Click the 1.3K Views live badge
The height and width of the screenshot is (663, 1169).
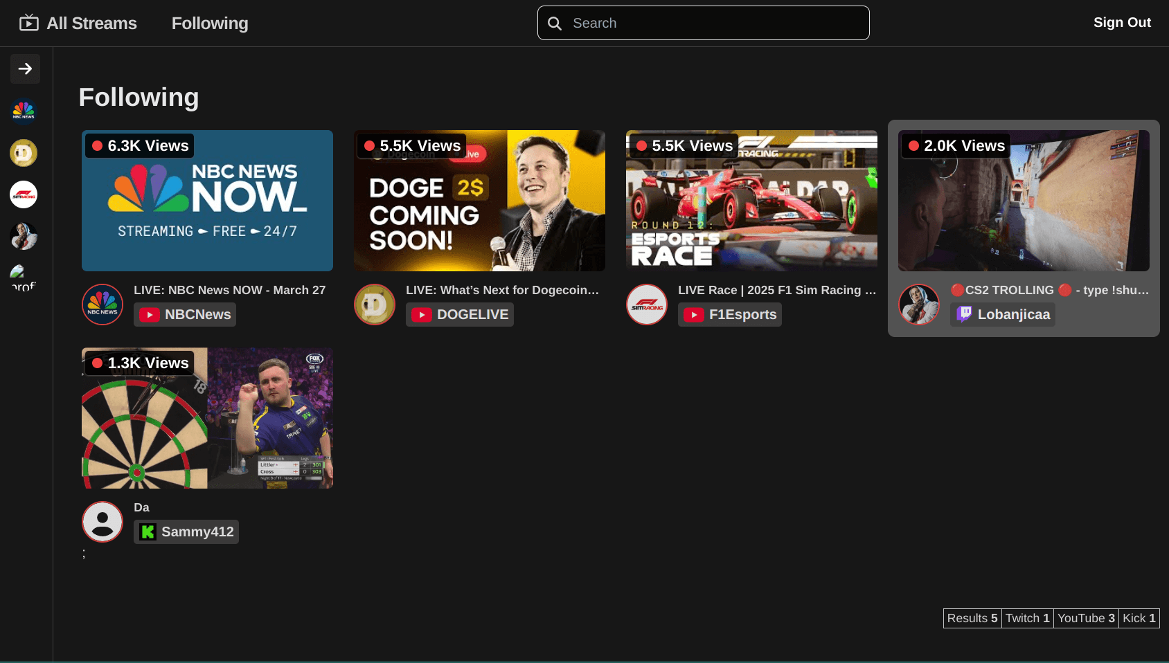coord(140,363)
